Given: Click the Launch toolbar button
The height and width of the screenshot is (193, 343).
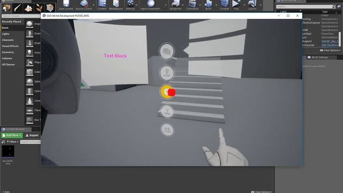Looking at the screenshot, I should (x=252, y=5).
